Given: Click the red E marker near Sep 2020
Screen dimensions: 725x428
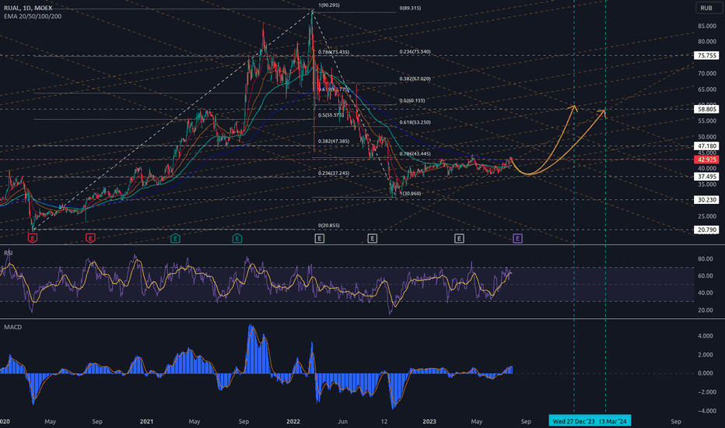Looking at the screenshot, I should coord(90,238).
